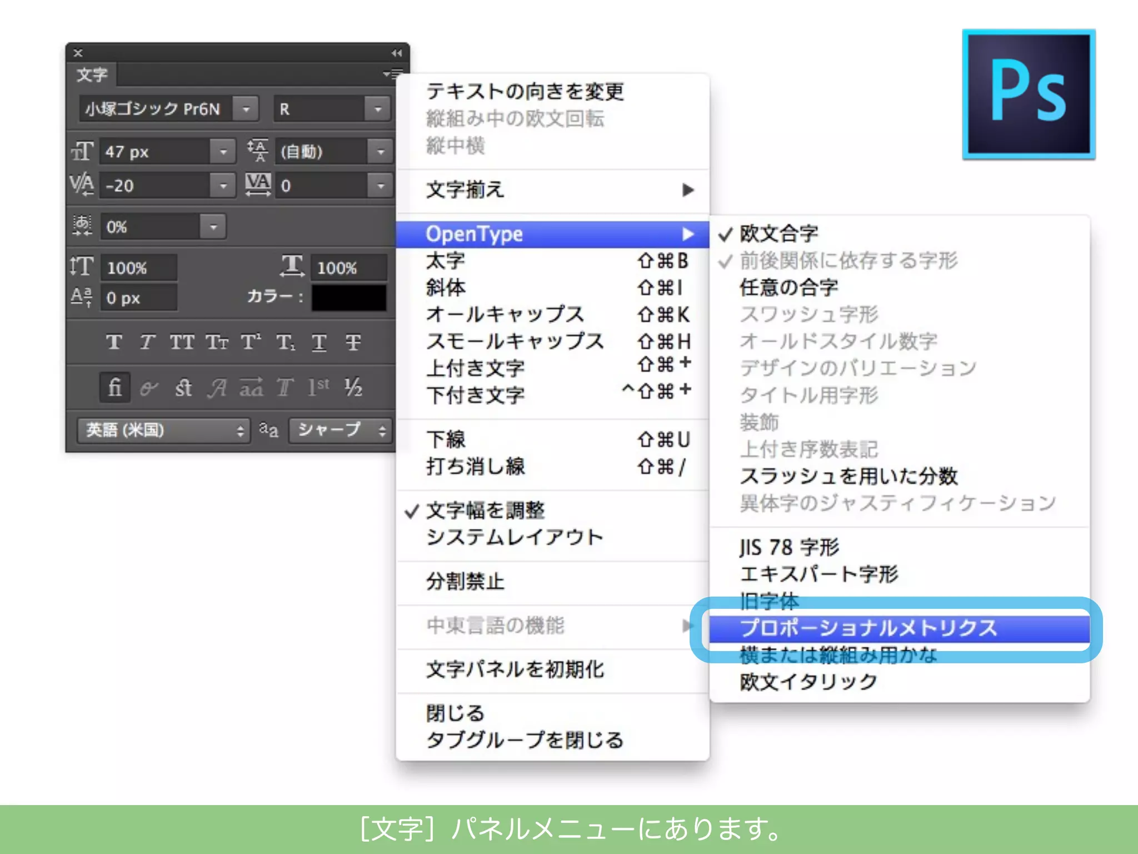Enable 任意の合字 in OpenType submenu
1138x854 pixels.
coord(900,287)
